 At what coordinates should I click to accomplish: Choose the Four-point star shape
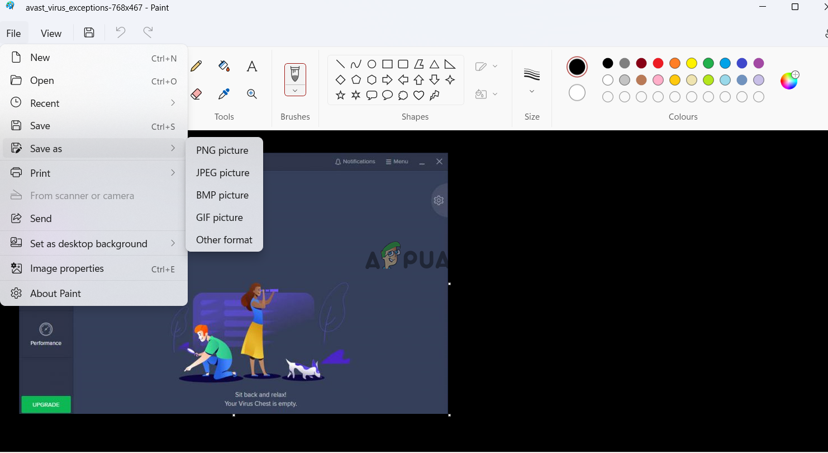[450, 80]
